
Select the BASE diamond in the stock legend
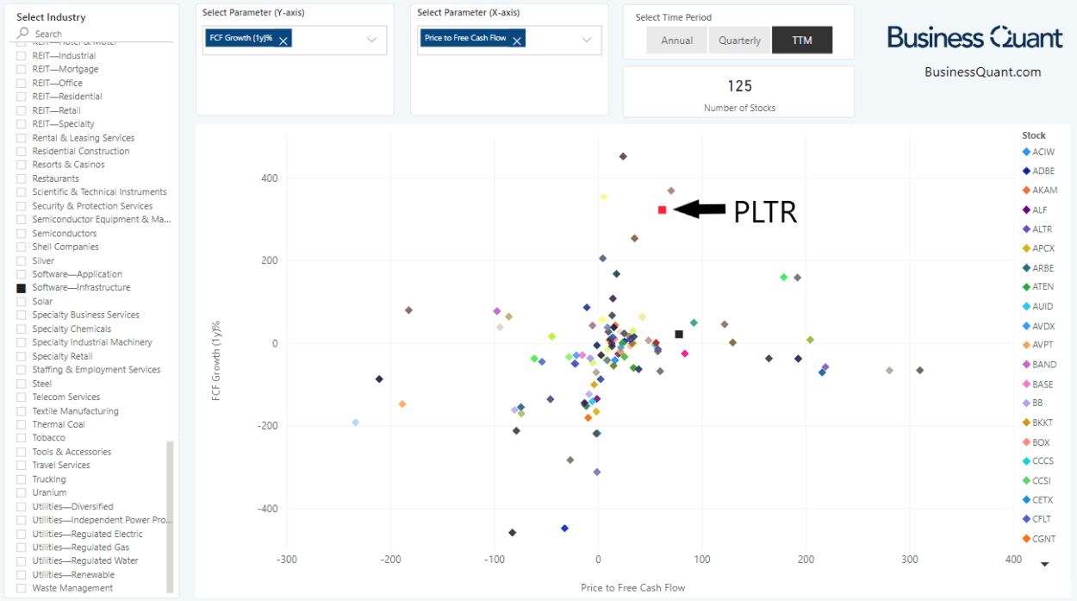click(x=1026, y=385)
